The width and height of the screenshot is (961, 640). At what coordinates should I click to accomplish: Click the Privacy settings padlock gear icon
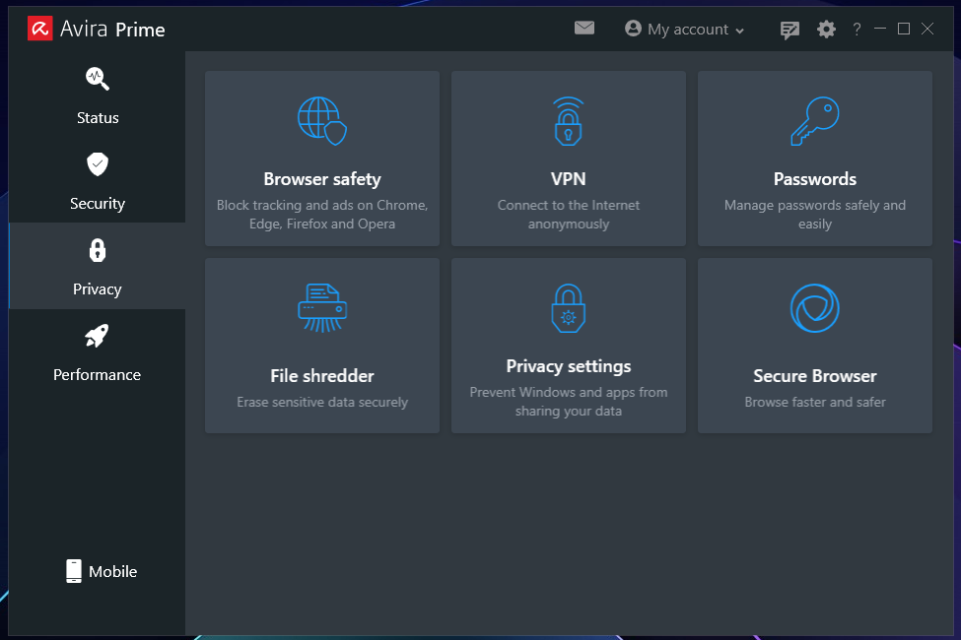click(x=568, y=308)
